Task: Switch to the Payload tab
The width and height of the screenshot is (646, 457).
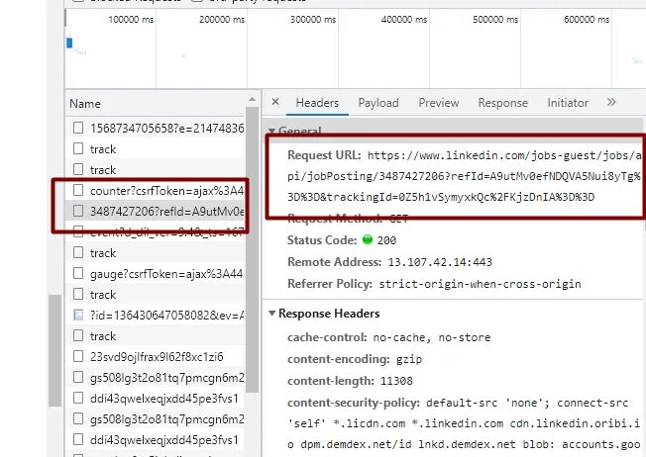Action: (x=377, y=103)
